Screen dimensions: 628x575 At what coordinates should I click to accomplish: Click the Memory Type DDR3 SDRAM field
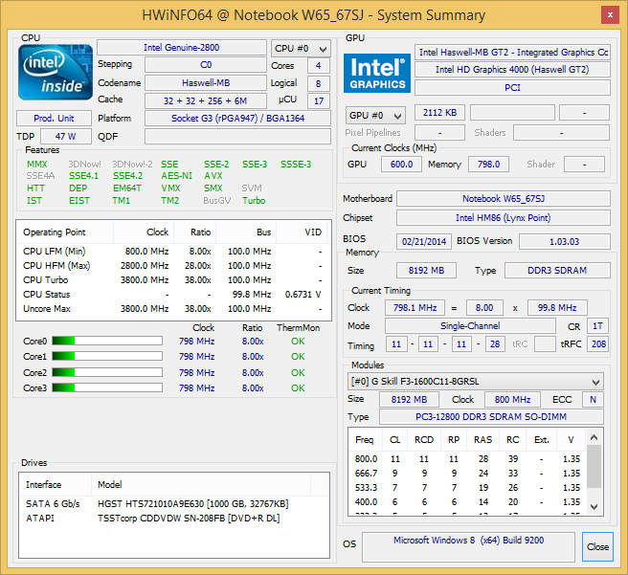click(x=557, y=271)
